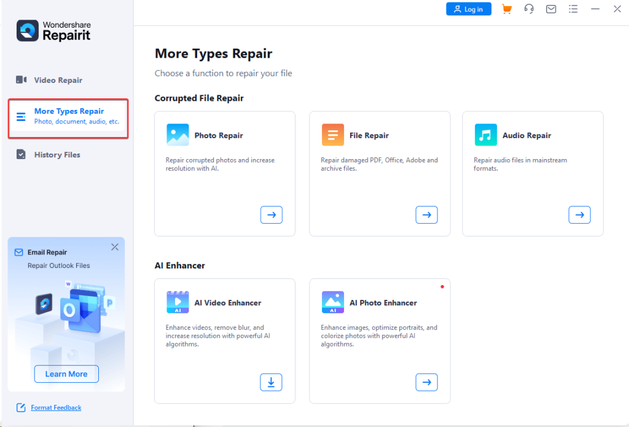Open the list menu icon in title bar
This screenshot has height=427, width=629.
pos(573,9)
